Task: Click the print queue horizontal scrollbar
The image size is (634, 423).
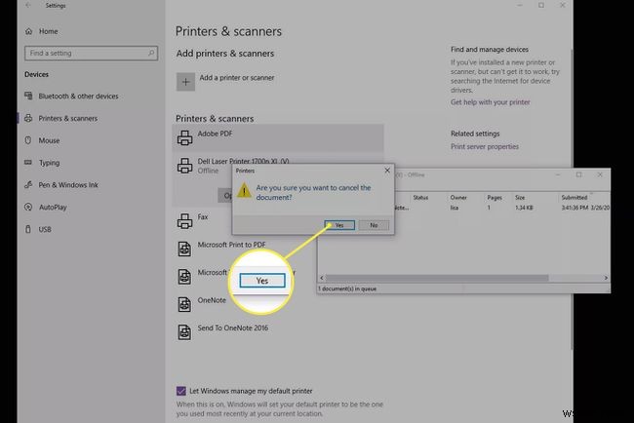Action: 437,278
